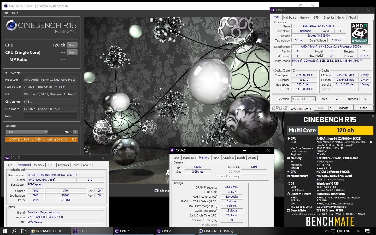Click the DRAM Frequency value 414.2 MHz

(x=232, y=187)
